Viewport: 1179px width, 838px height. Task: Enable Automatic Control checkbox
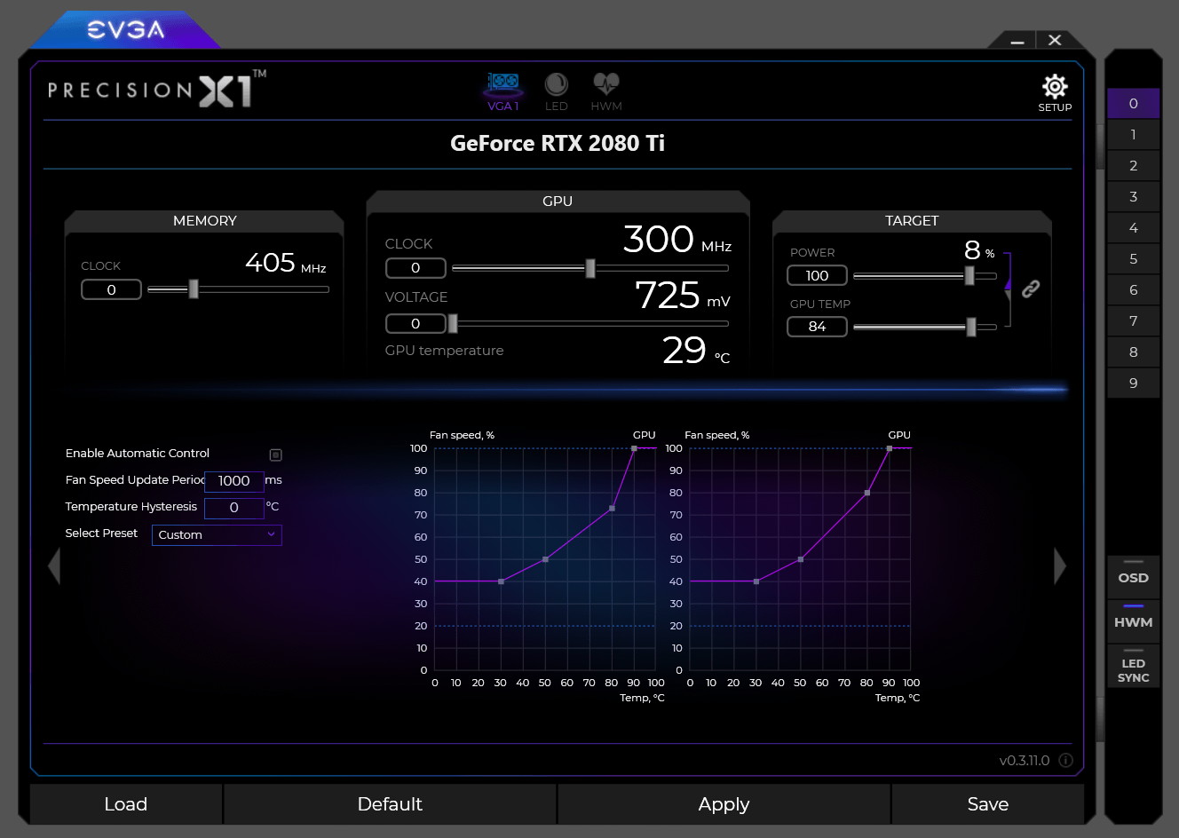point(276,455)
